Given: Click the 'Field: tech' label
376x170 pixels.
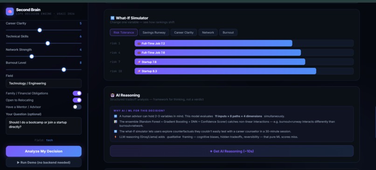Looking at the screenshot, I should [x=44, y=140].
